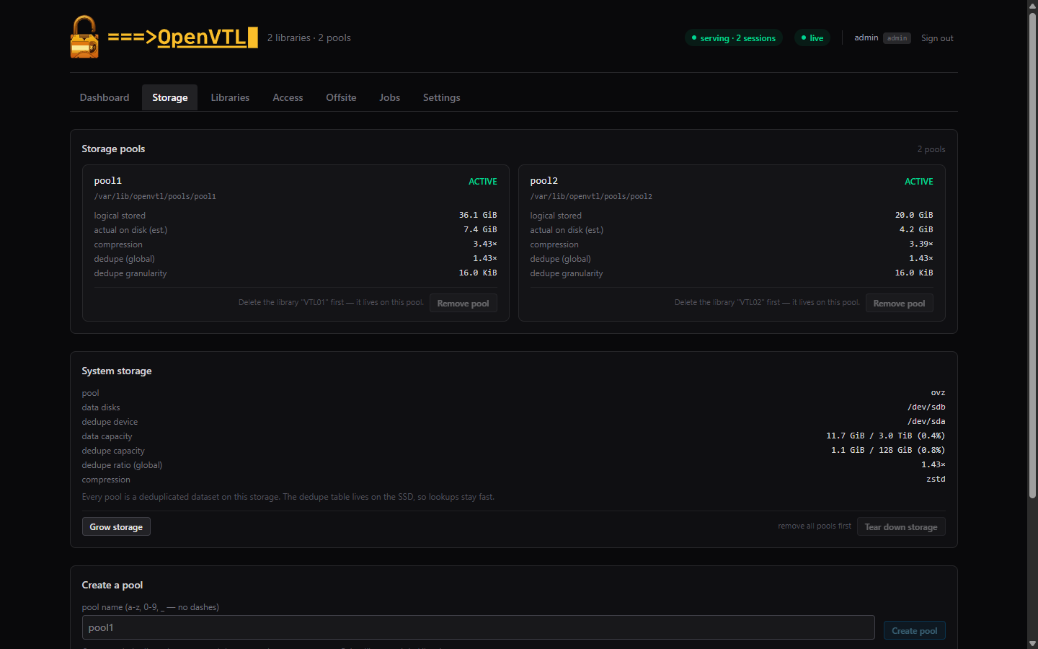Open the Offsite tab
Viewport: 1038px width, 649px height.
pos(341,97)
